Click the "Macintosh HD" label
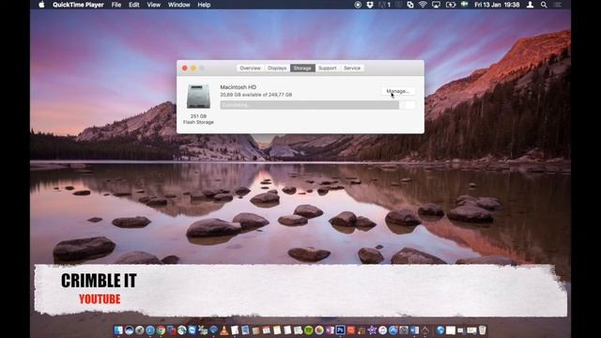 [x=238, y=87]
